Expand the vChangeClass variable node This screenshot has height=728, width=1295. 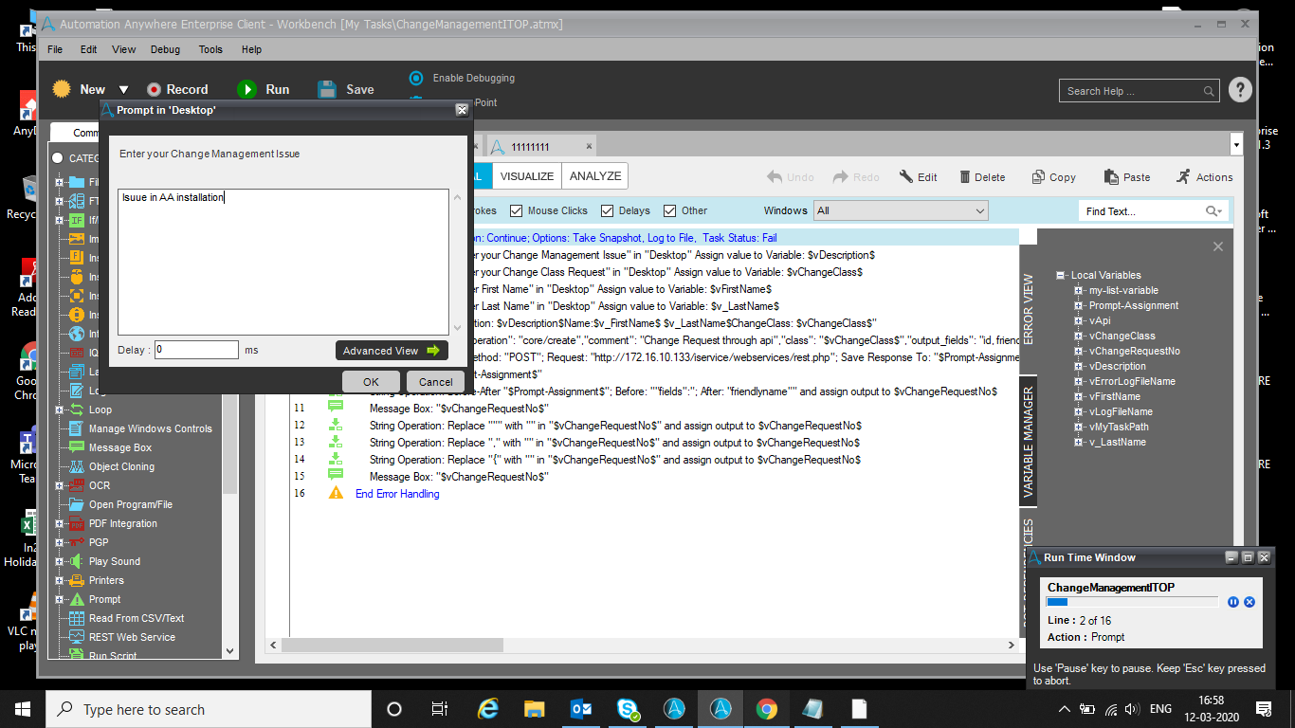[1079, 336]
